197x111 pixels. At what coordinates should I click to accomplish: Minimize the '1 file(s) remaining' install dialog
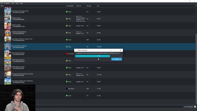(111, 50)
